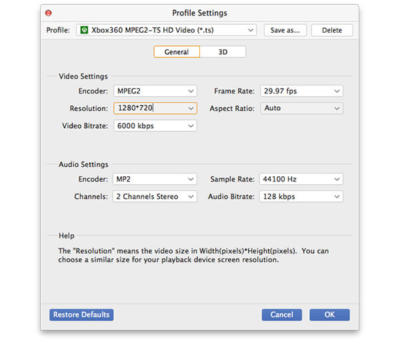Delete the current profile
The image size is (400, 341).
tap(331, 30)
